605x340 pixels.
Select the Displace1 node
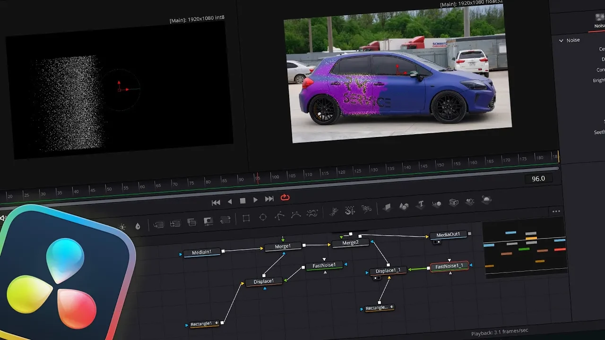click(x=264, y=282)
